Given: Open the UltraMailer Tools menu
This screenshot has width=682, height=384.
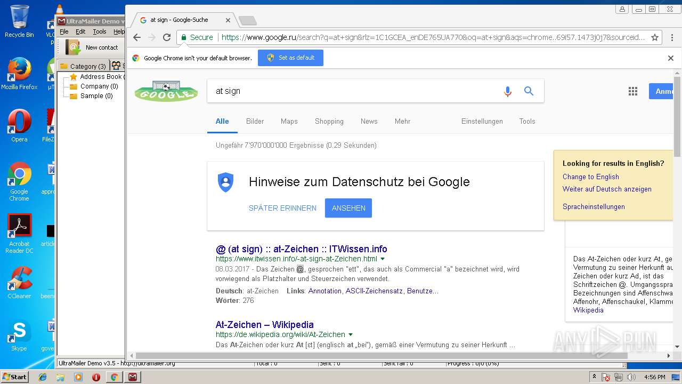Looking at the screenshot, I should click(x=100, y=31).
